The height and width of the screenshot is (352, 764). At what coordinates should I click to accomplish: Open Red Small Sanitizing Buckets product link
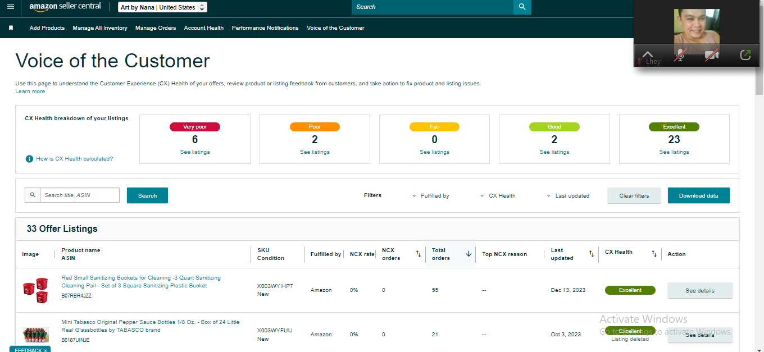point(141,282)
